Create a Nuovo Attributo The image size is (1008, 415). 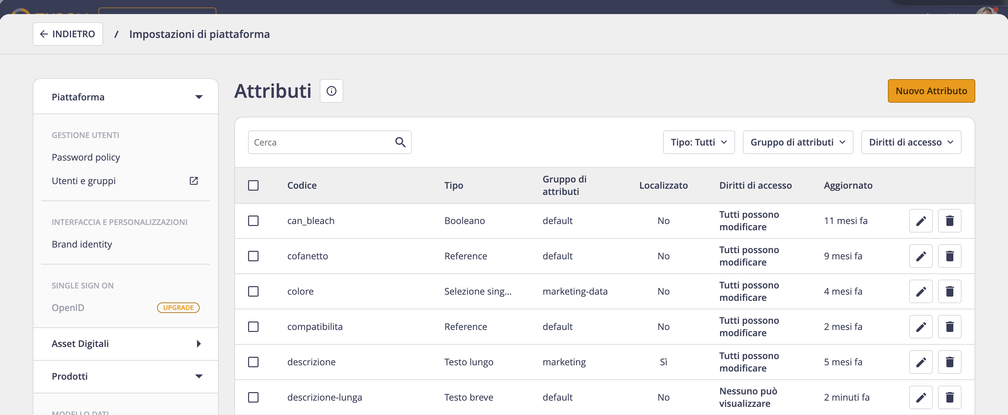pos(931,91)
